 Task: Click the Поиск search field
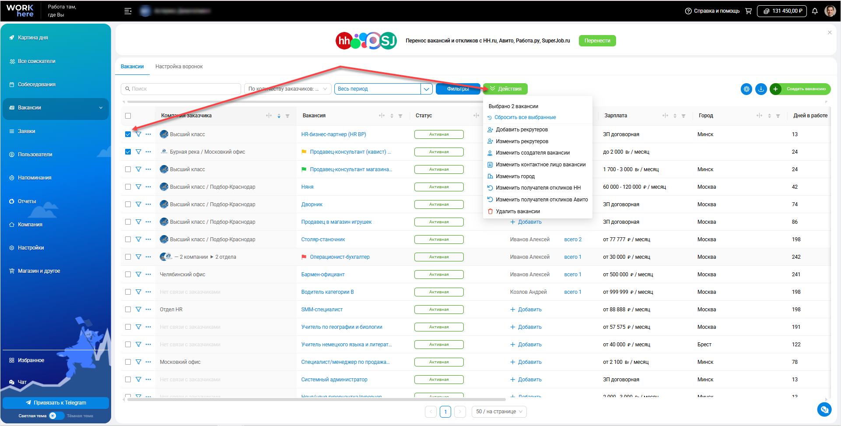tap(181, 89)
